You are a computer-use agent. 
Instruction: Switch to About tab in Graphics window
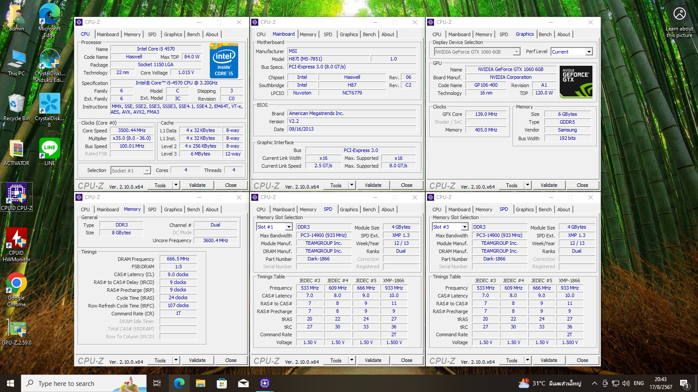(564, 34)
